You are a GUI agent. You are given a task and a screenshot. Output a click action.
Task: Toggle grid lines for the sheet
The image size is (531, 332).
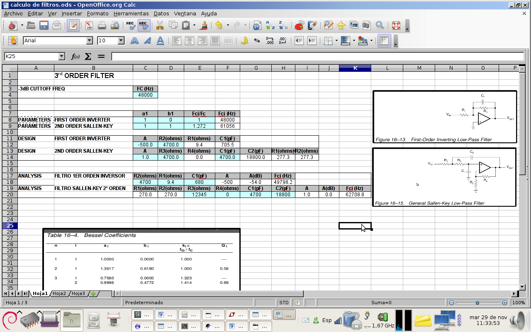(x=384, y=41)
